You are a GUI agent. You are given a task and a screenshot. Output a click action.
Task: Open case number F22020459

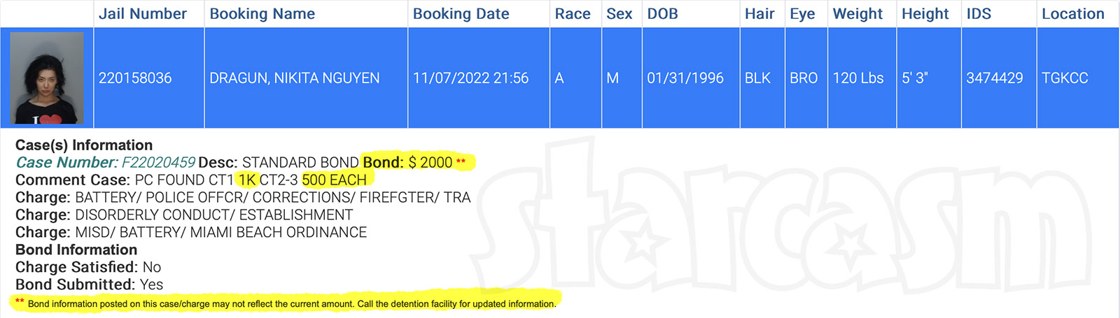158,163
